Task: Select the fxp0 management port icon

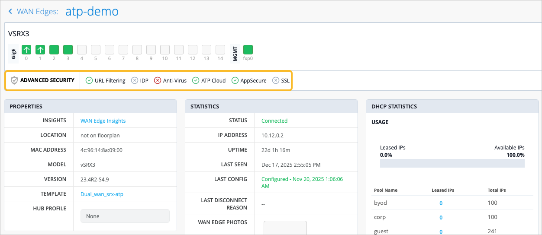Action: point(248,50)
